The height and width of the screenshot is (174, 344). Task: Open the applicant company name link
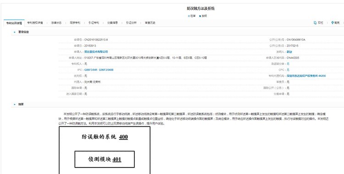[96, 52]
